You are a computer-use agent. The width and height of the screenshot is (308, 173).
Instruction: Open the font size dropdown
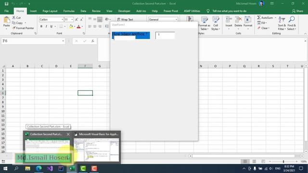[x=72, y=19]
